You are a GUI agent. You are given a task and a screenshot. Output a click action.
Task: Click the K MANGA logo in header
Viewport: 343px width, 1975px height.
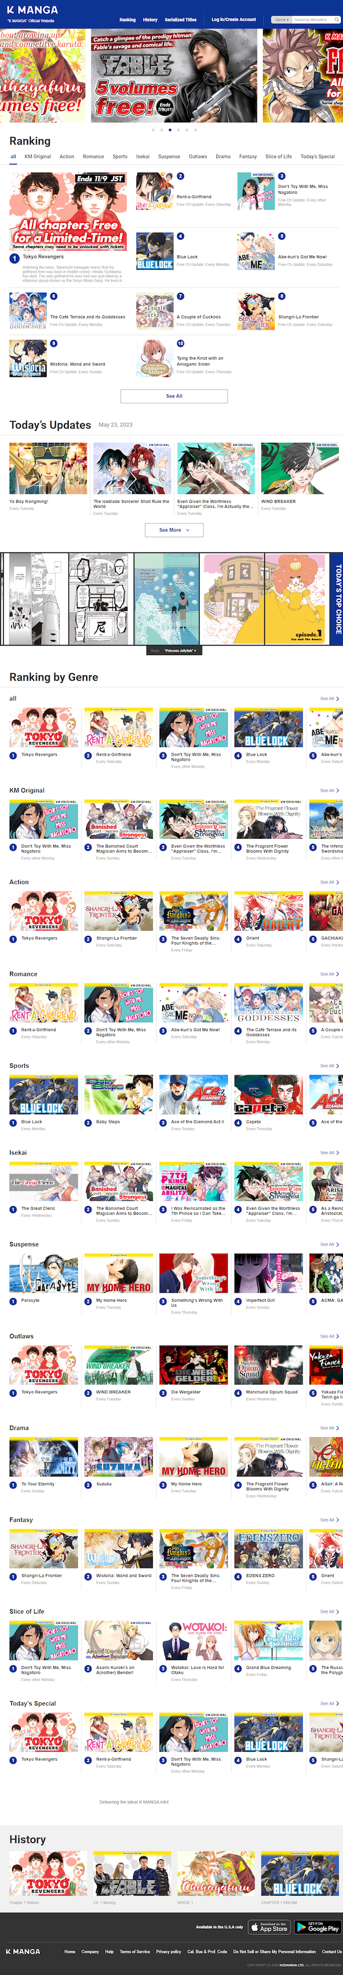(32, 10)
